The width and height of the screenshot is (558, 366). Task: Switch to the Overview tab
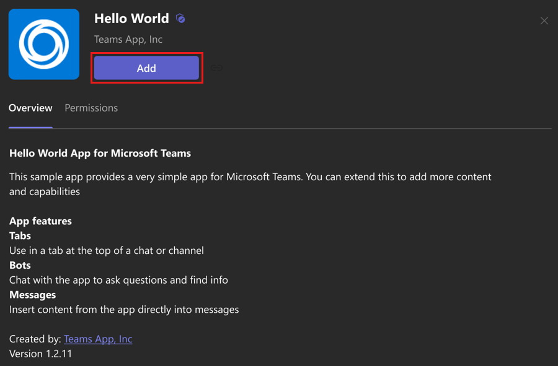(30, 108)
